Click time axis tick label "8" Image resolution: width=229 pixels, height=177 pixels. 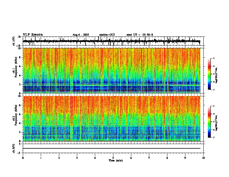click(167, 158)
